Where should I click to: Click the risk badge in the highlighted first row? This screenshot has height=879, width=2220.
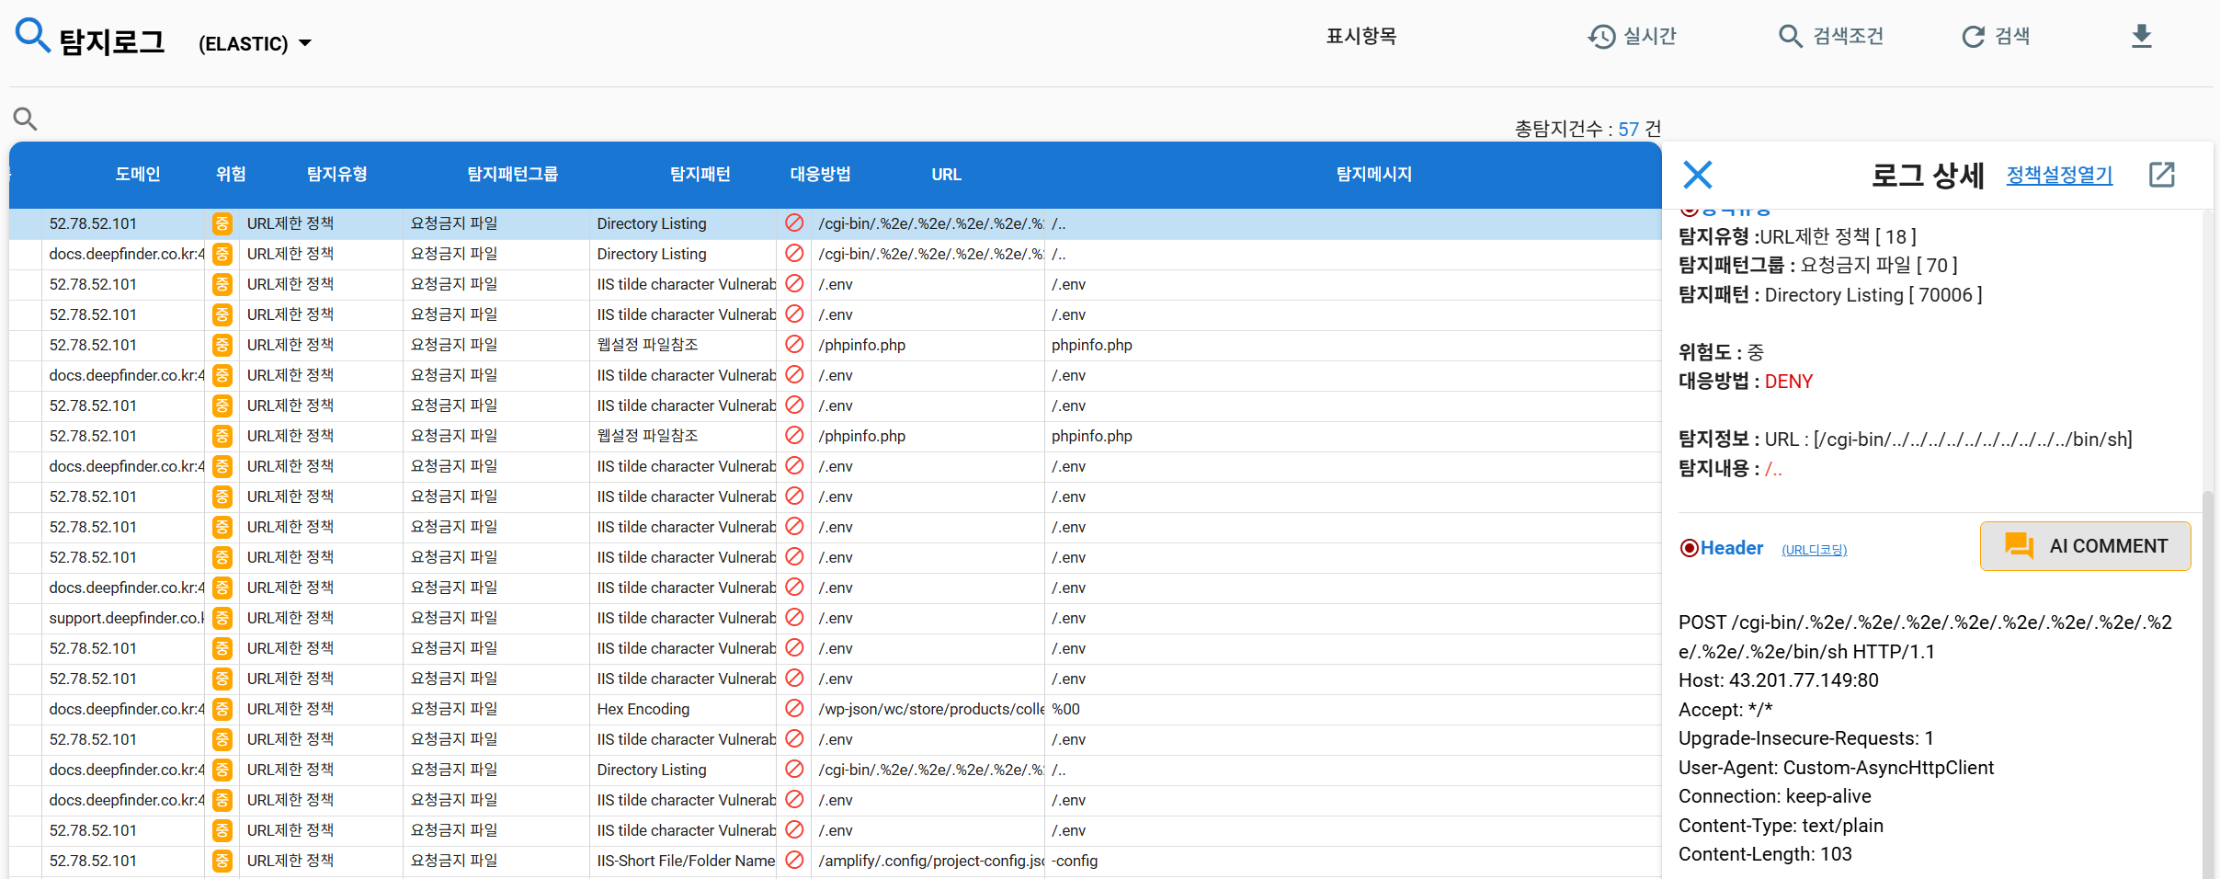pyautogui.click(x=222, y=223)
